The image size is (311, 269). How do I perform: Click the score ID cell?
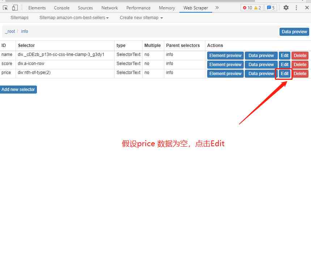8,65
